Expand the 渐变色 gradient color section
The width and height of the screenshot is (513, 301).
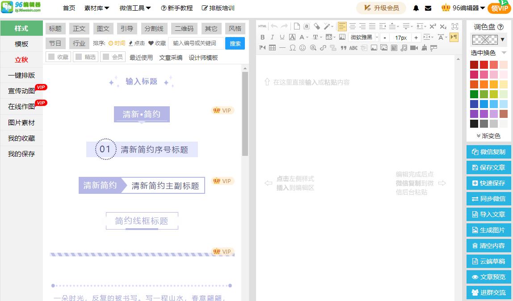pyautogui.click(x=489, y=135)
